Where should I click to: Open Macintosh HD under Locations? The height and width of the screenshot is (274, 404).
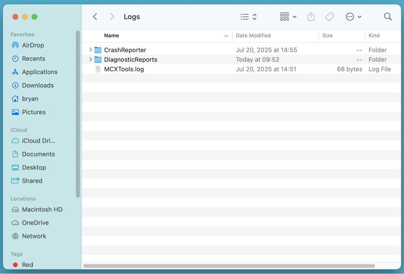pyautogui.click(x=41, y=209)
